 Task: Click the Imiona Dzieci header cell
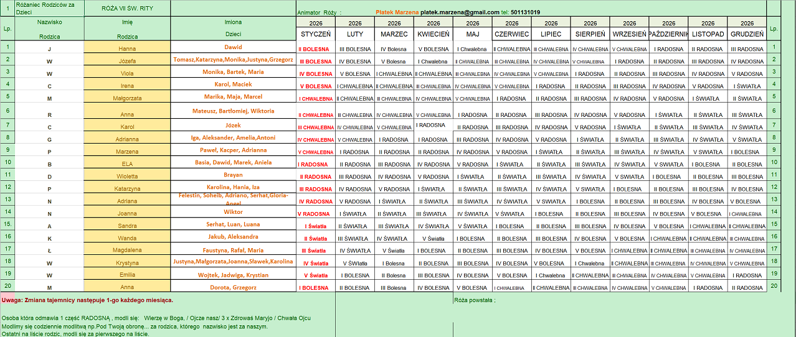(233, 28)
